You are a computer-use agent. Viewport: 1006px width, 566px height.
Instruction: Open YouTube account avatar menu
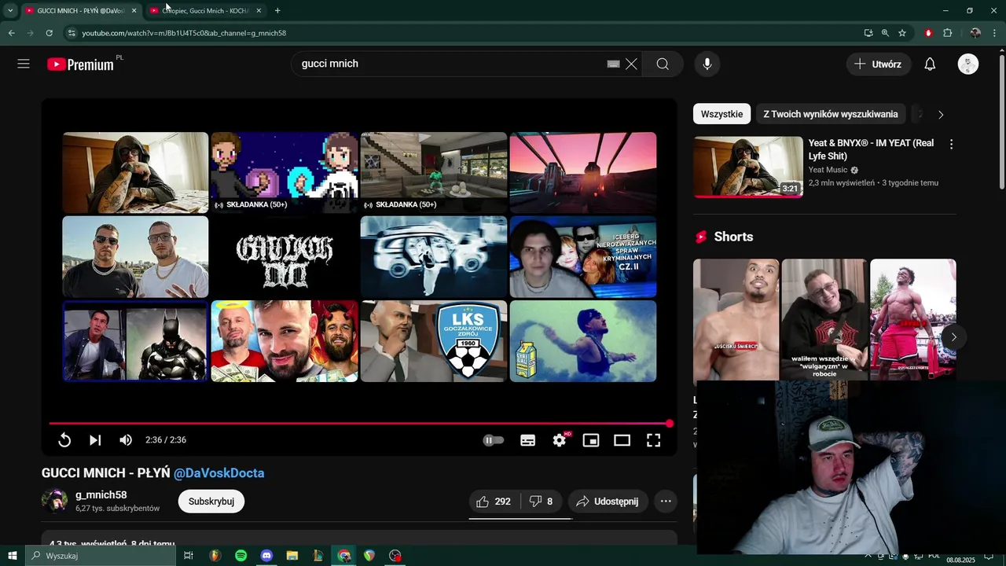pos(968,64)
